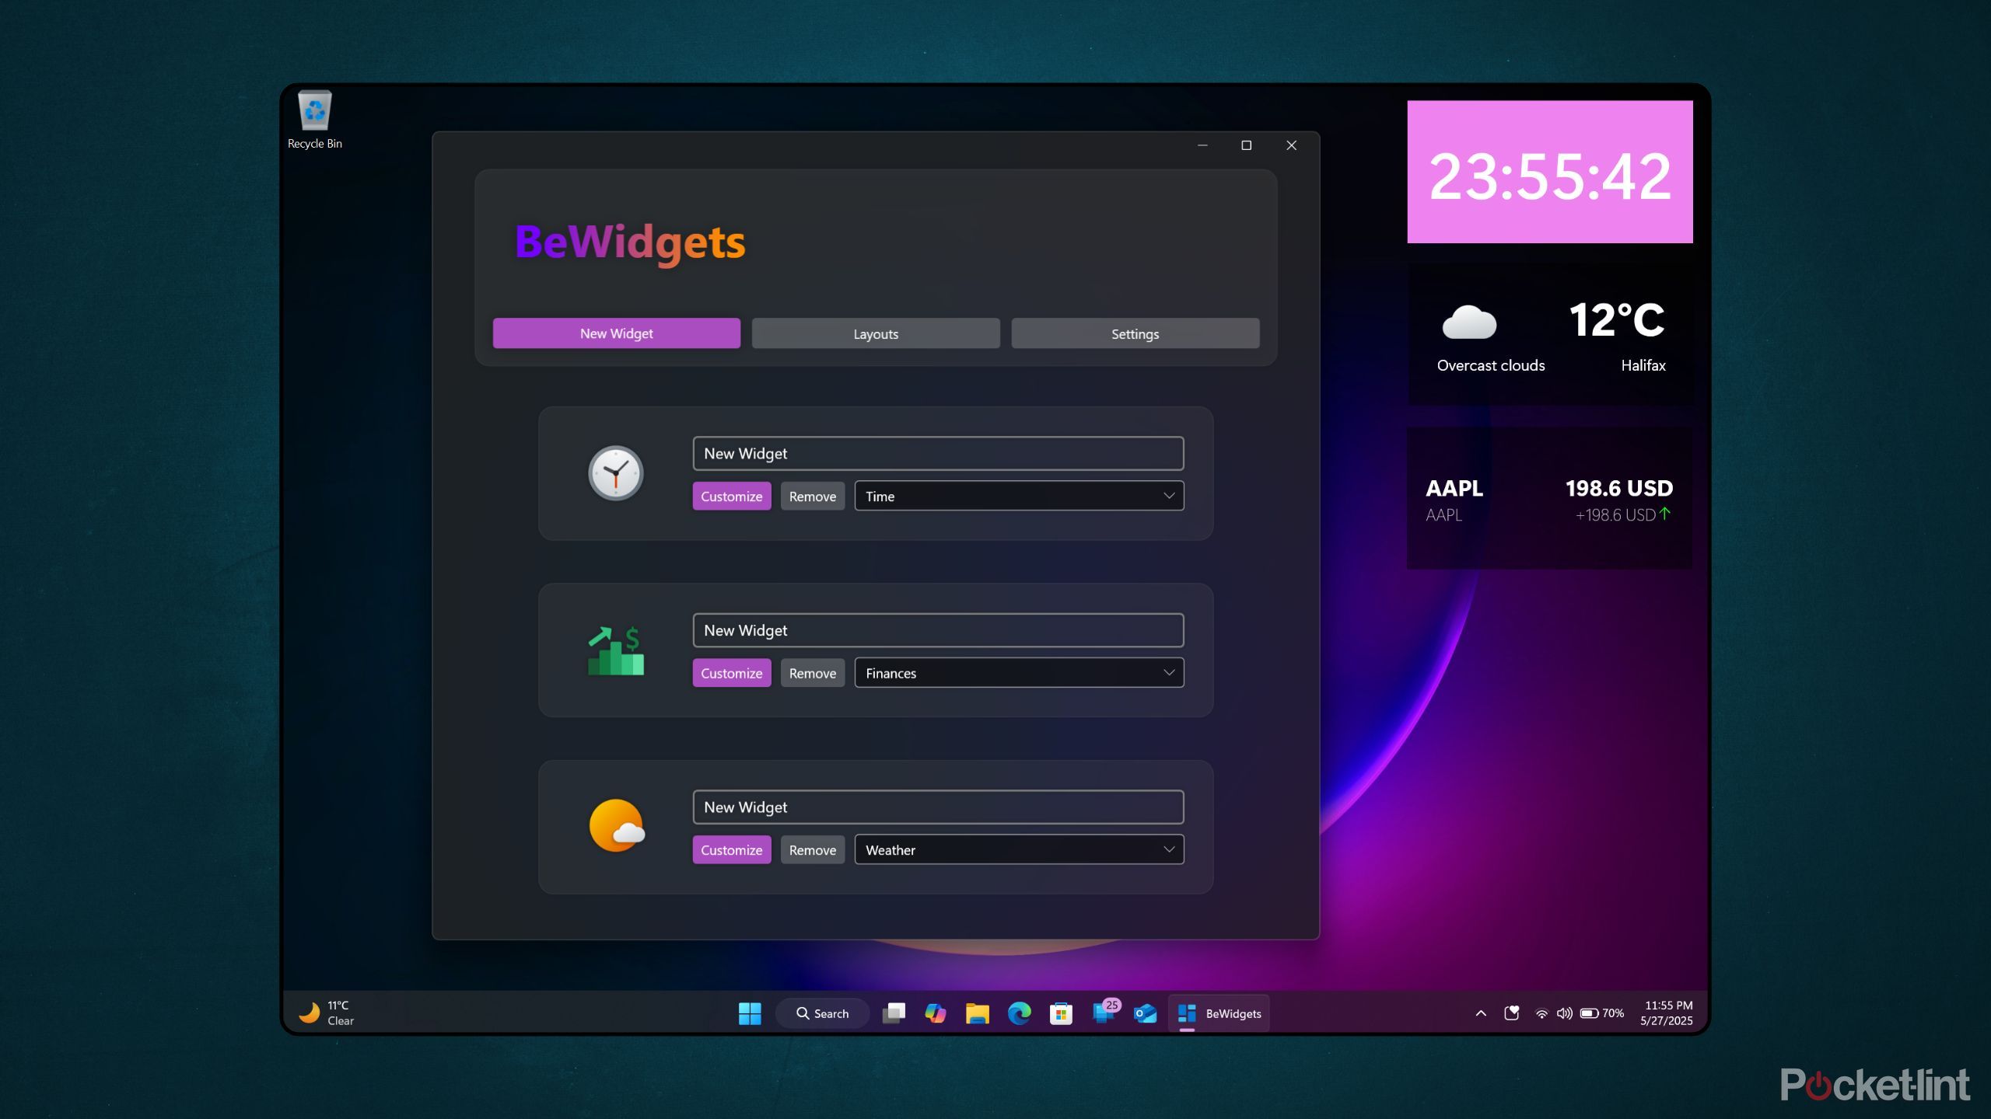
Task: Open the weather widget showing 11°C Clear
Action: [327, 1013]
